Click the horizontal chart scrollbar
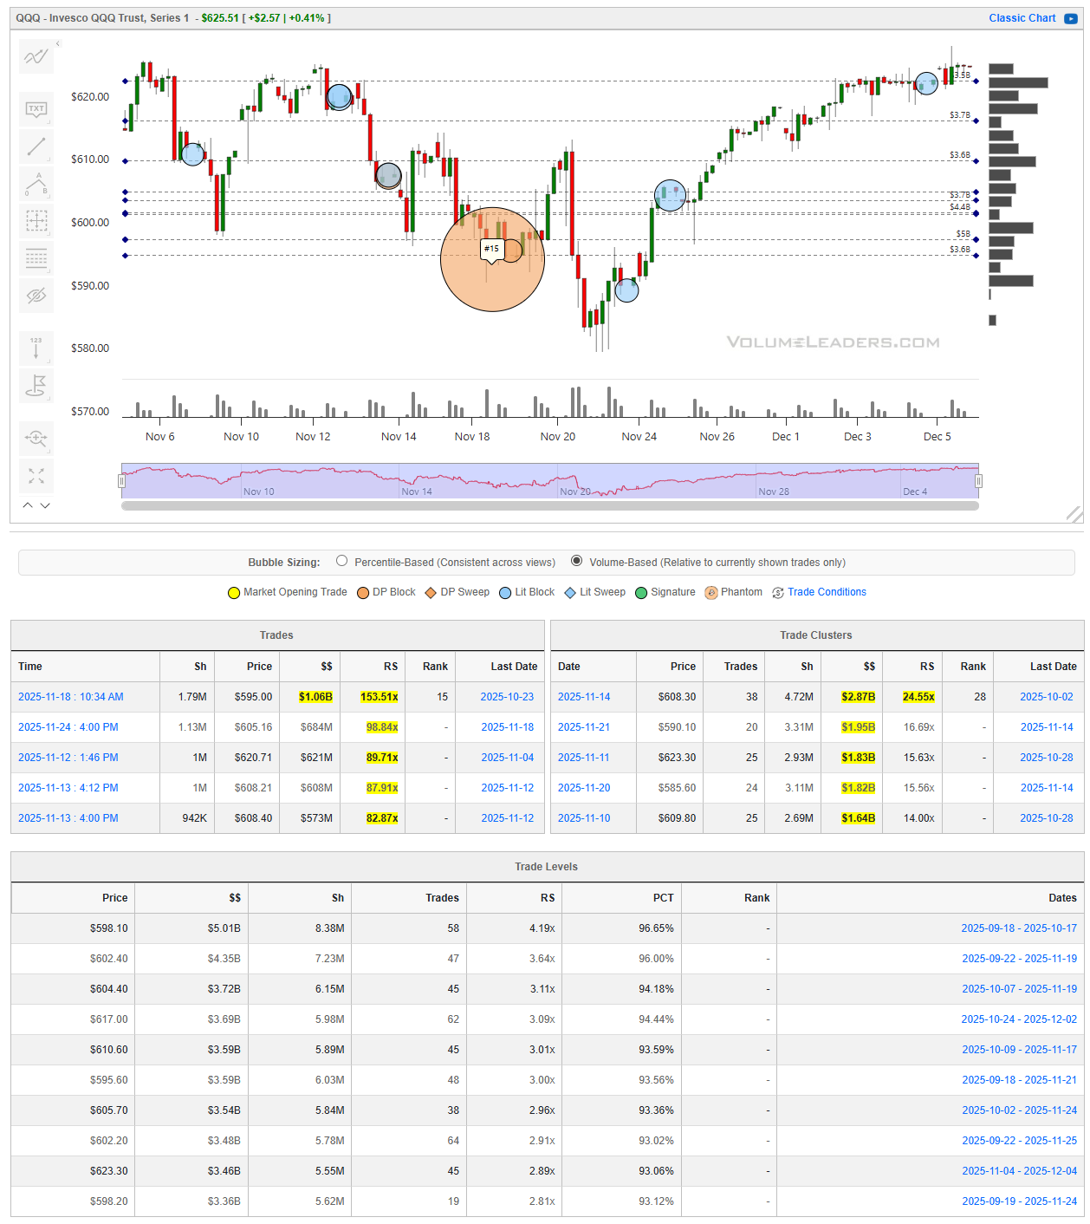Viewport: 1090px width, 1224px height. pyautogui.click(x=550, y=505)
